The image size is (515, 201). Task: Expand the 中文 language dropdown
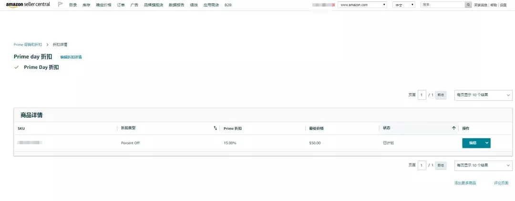404,5
